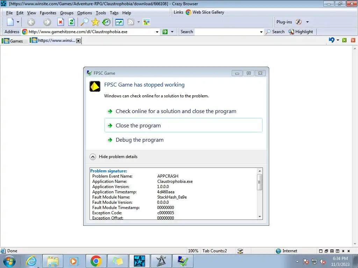Expand the Address bar history dropdown
This screenshot has height=268, width=358.
(157, 32)
